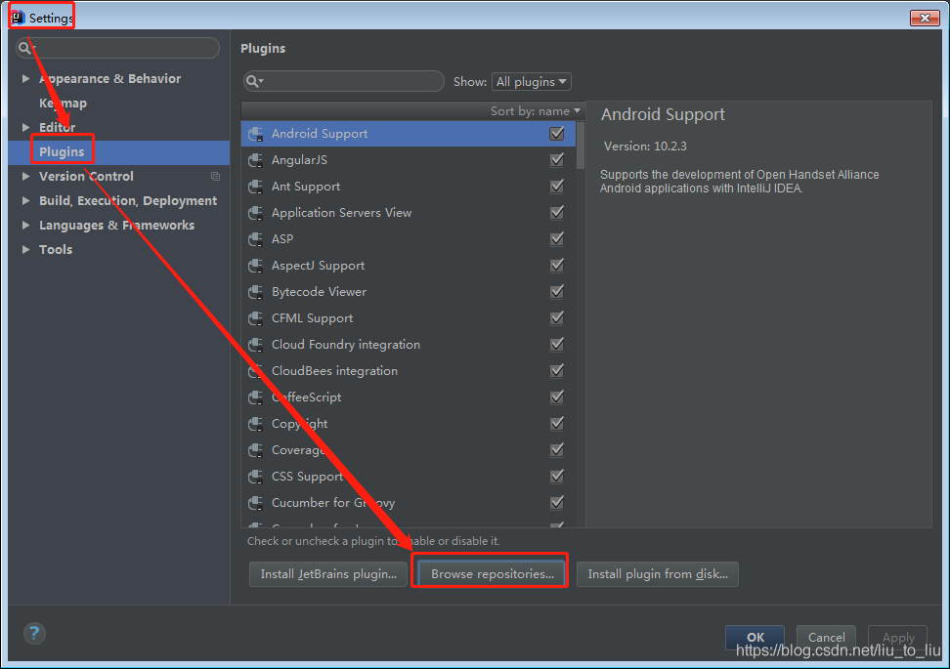Expand the Version Control node
Image resolution: width=950 pixels, height=669 pixels.
pos(25,176)
